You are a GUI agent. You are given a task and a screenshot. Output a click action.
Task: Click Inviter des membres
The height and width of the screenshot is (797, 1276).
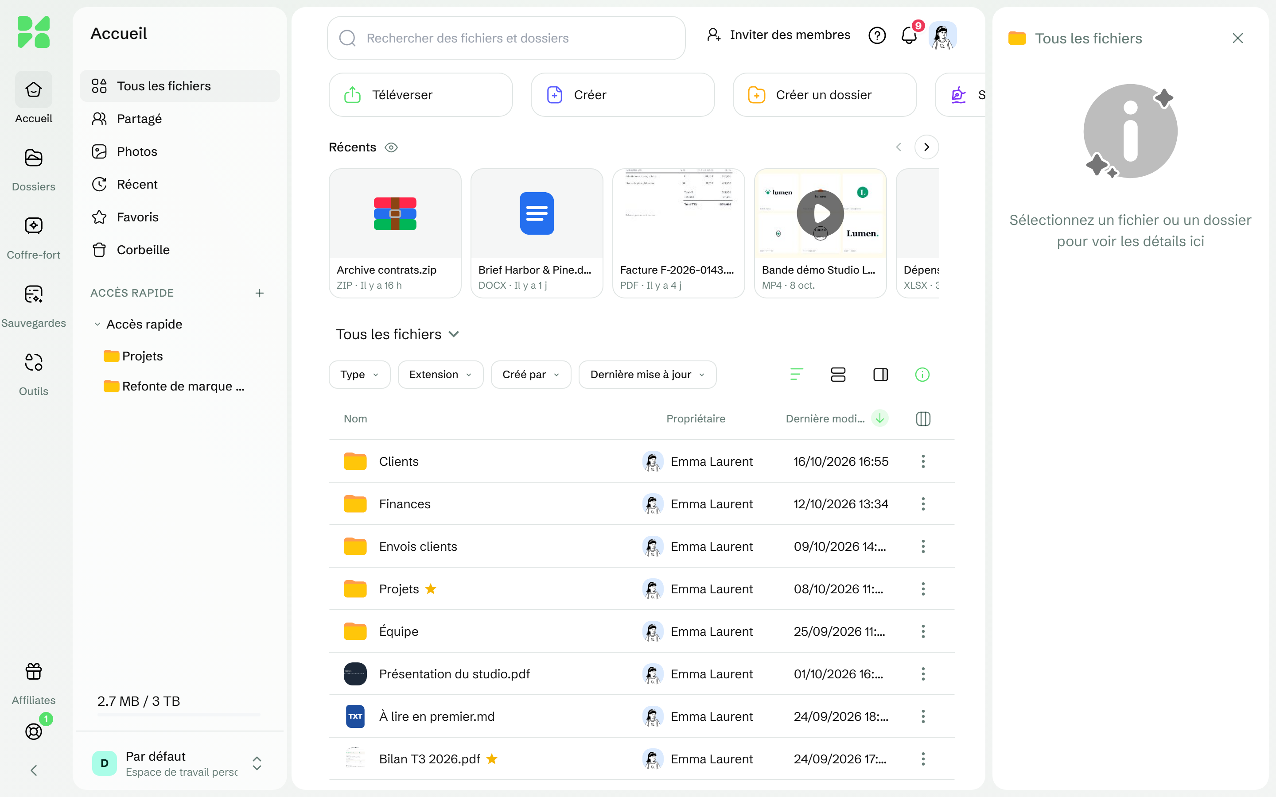coord(778,35)
